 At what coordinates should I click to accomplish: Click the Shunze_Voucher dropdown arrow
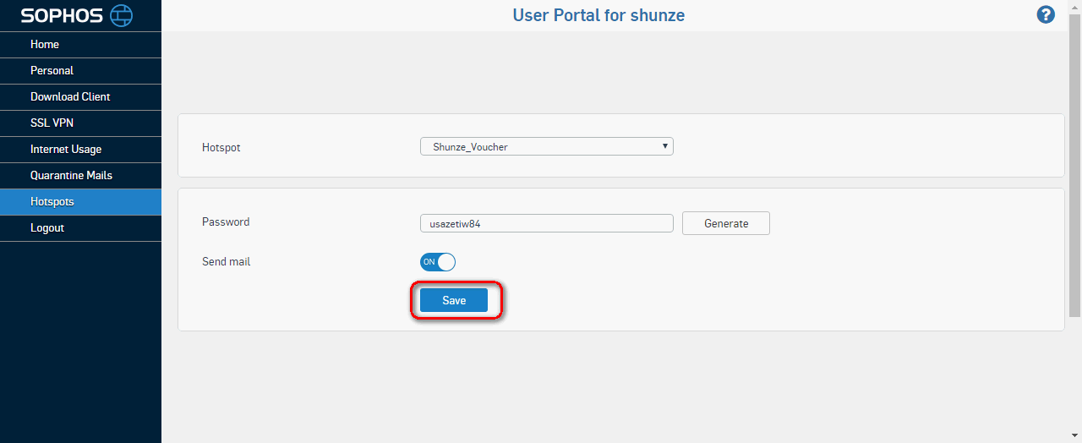(665, 146)
